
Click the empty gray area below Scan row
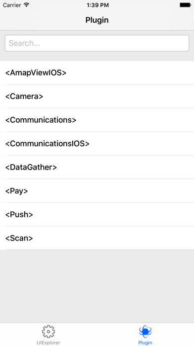(x=97, y=286)
